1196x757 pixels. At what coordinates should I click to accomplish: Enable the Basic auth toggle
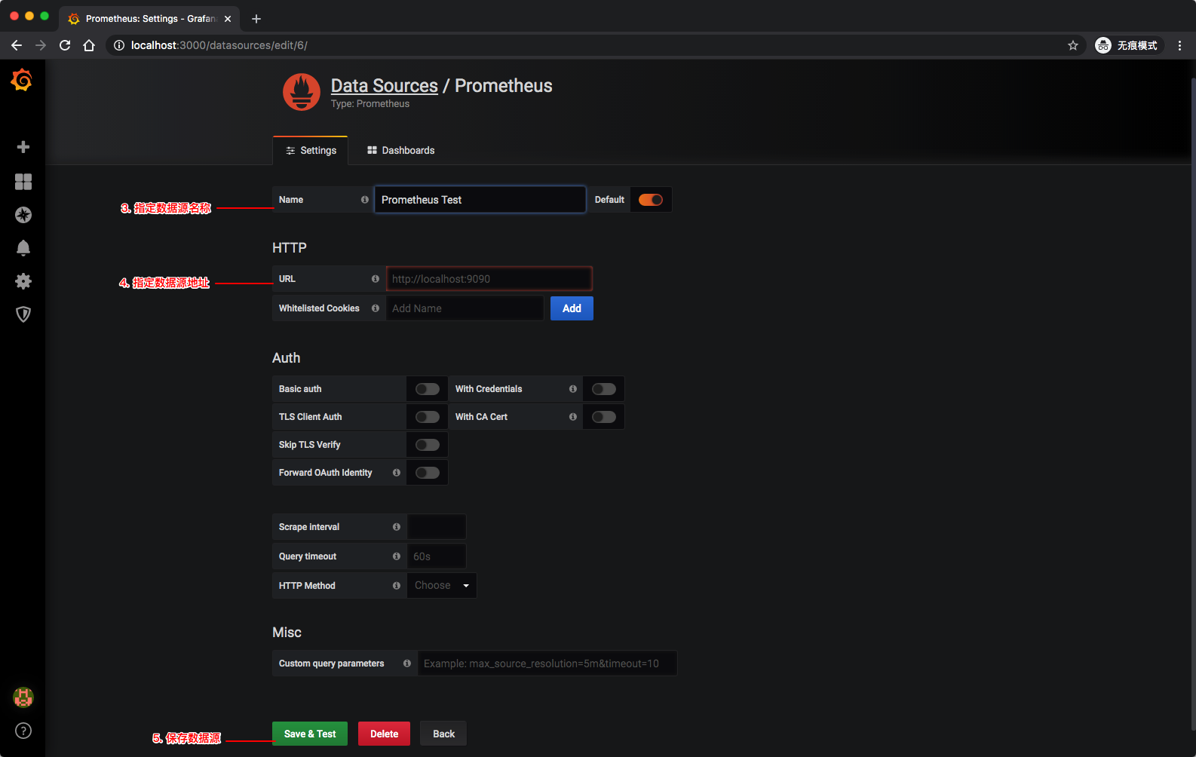click(x=428, y=389)
